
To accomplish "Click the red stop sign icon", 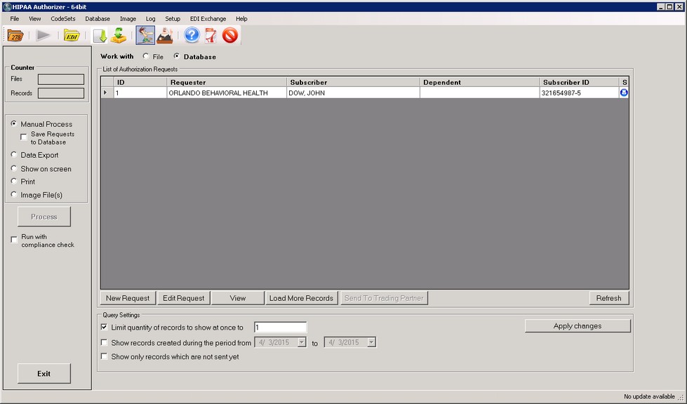I will pyautogui.click(x=230, y=35).
